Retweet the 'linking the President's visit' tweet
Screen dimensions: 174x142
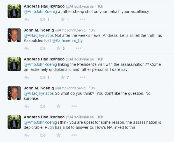click(43, 77)
